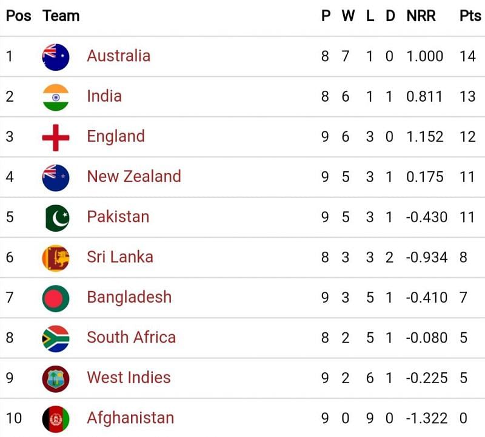Click the England flag icon
This screenshot has width=485, height=437.
coord(56,137)
